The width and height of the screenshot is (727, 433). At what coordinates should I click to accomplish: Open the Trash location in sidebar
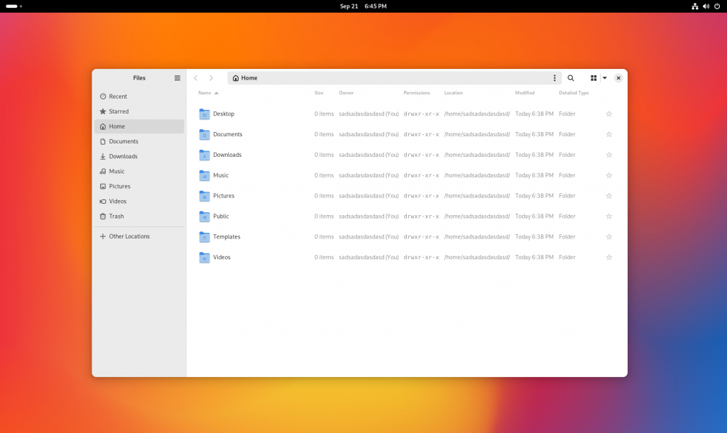[116, 217]
